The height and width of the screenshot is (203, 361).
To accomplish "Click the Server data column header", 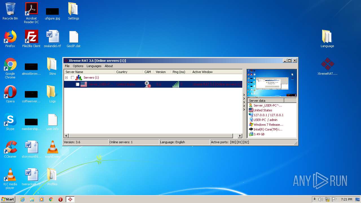I will (x=266, y=101).
